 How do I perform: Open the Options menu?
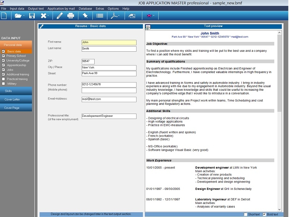(x=113, y=8)
